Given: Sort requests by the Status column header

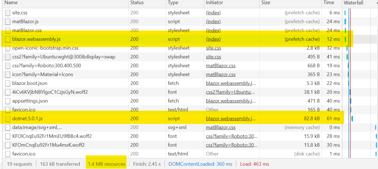Looking at the screenshot, I should coord(137,3).
